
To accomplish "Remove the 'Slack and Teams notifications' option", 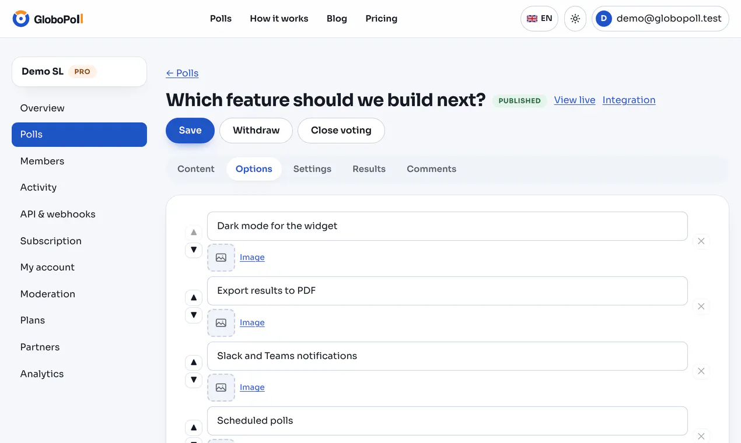I will pyautogui.click(x=701, y=371).
